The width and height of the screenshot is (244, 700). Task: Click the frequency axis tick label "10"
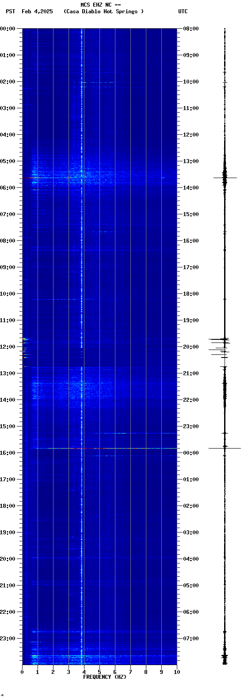(177, 672)
